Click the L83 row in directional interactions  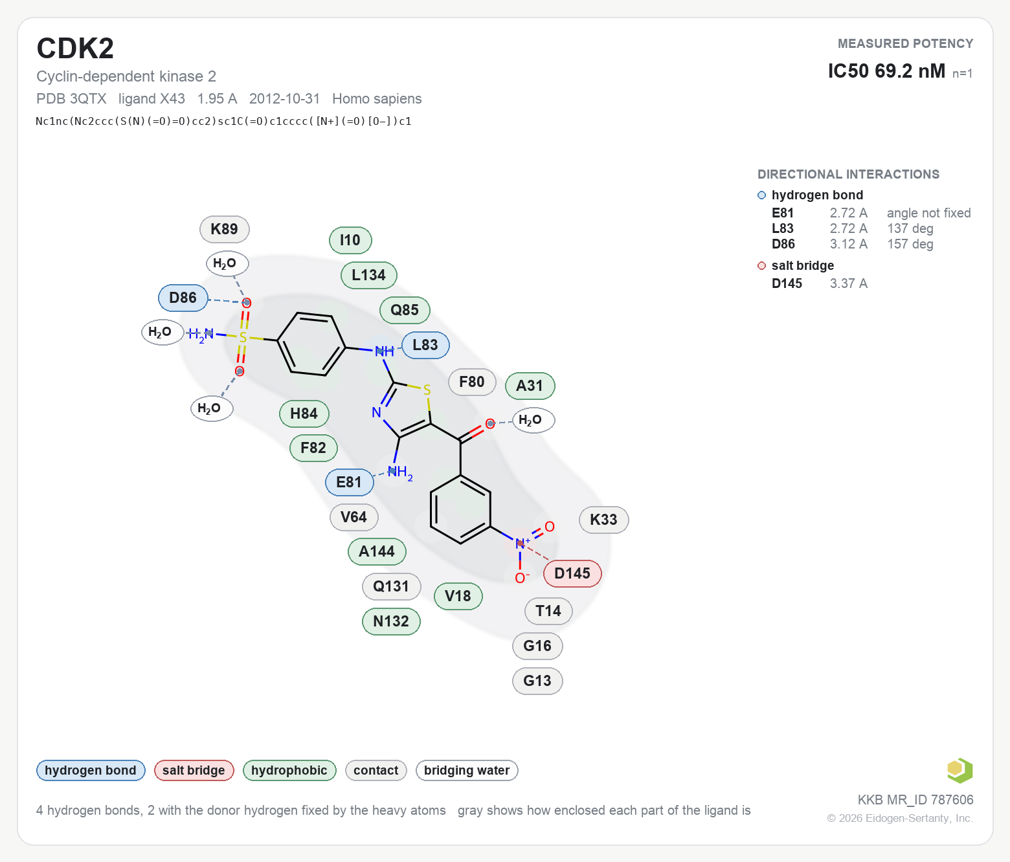click(853, 228)
